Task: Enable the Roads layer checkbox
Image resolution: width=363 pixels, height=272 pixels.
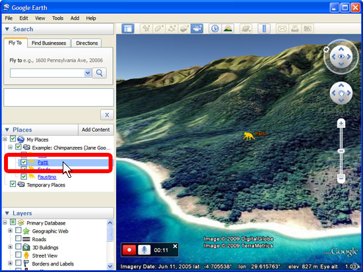Action: (x=18, y=238)
